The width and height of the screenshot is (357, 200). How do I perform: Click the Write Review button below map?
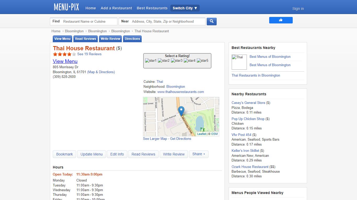coord(174,154)
